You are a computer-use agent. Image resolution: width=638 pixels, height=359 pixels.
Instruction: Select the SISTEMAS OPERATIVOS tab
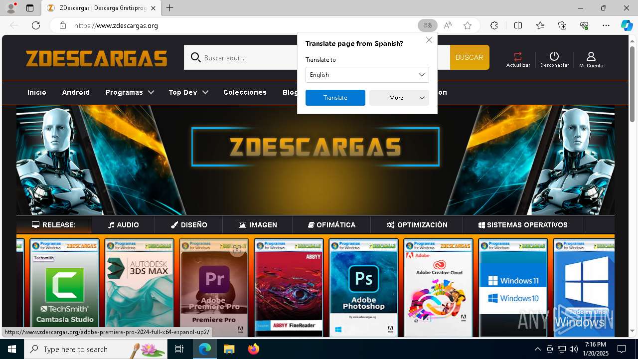pyautogui.click(x=523, y=225)
